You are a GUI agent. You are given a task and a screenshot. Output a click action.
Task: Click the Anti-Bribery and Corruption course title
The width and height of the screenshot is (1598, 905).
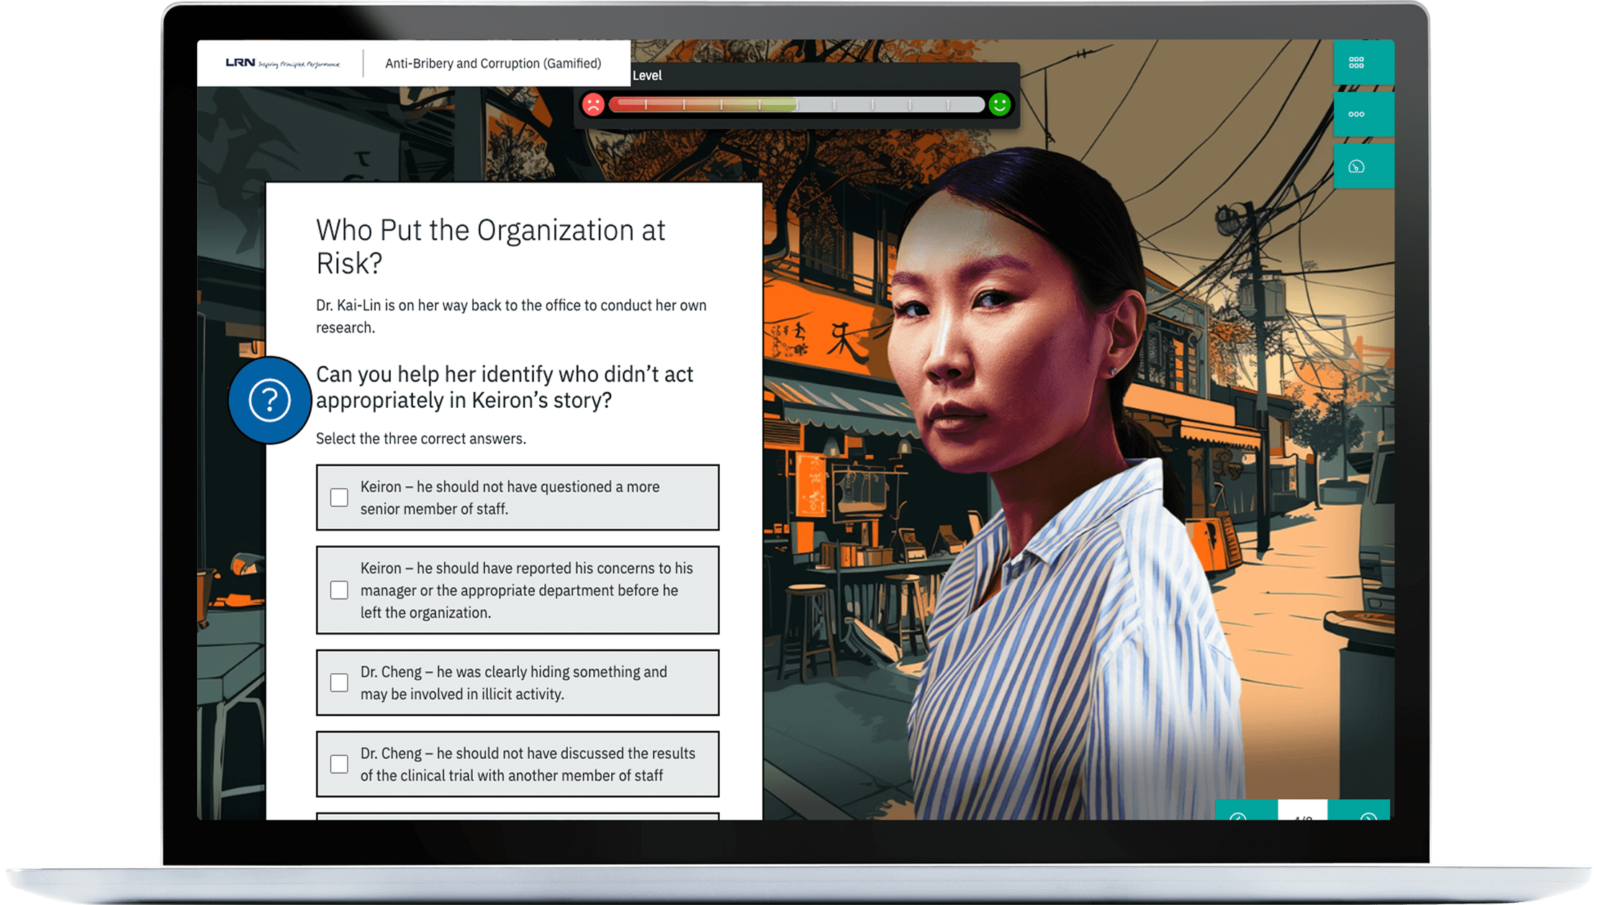coord(492,63)
